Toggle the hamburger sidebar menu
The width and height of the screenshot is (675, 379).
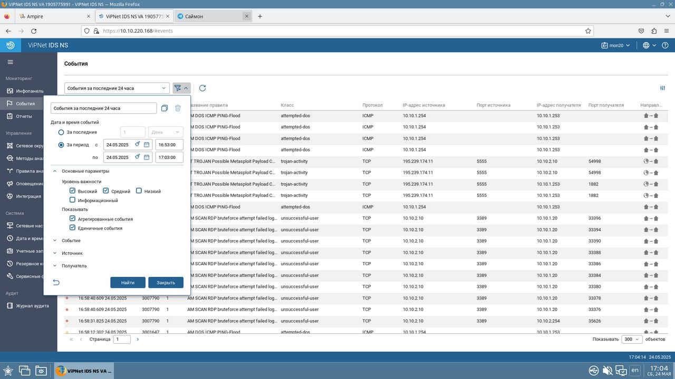[10, 62]
